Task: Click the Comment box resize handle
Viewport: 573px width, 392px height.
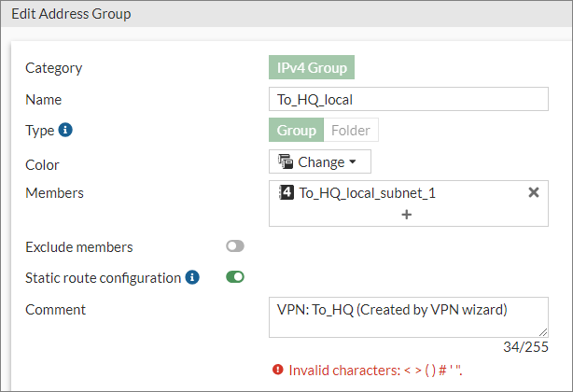Action: point(543,332)
